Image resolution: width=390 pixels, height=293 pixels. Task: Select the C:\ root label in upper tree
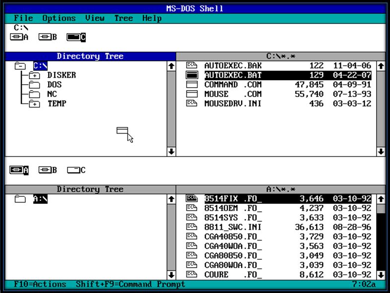coord(40,66)
